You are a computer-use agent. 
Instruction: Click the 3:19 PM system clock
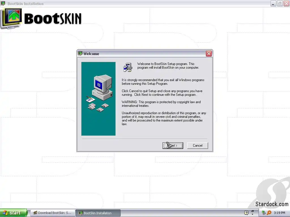point(280,213)
